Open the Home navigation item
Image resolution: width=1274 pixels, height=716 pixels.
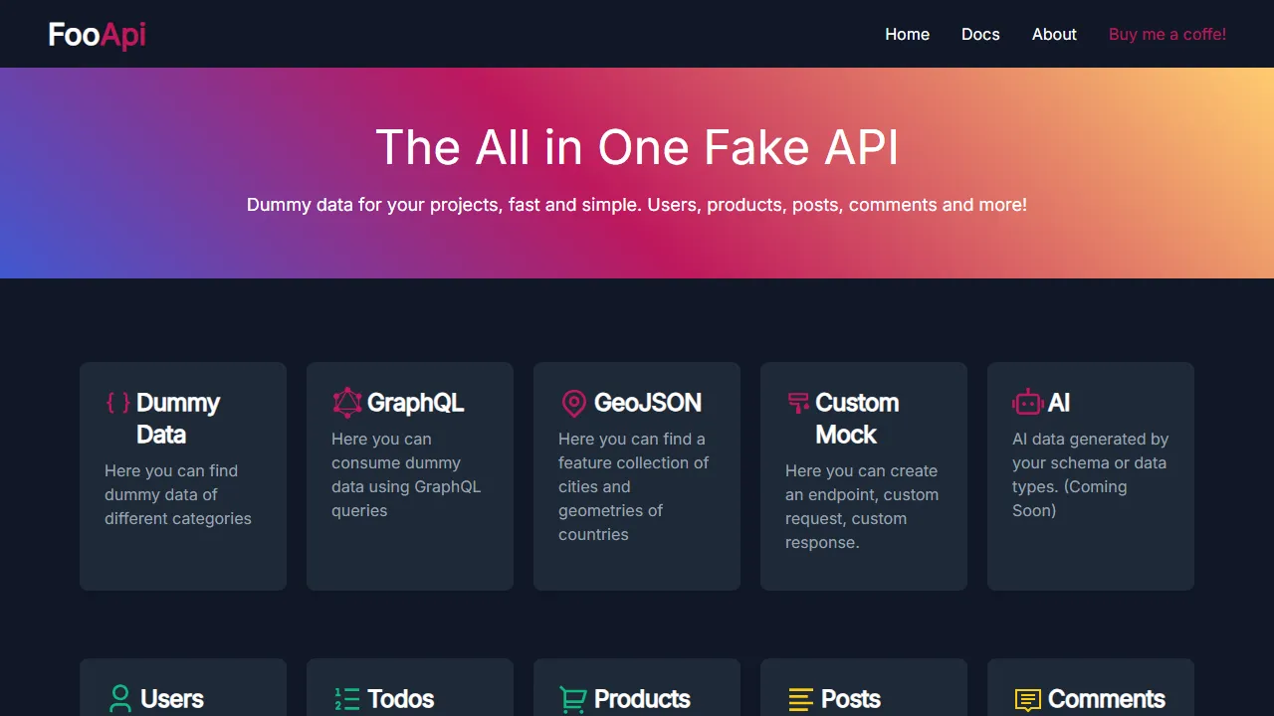[907, 34]
